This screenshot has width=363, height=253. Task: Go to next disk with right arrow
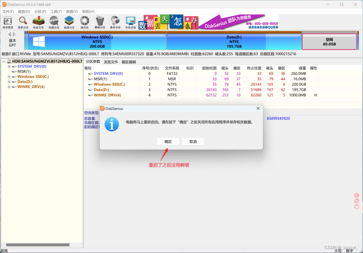tap(14, 34)
